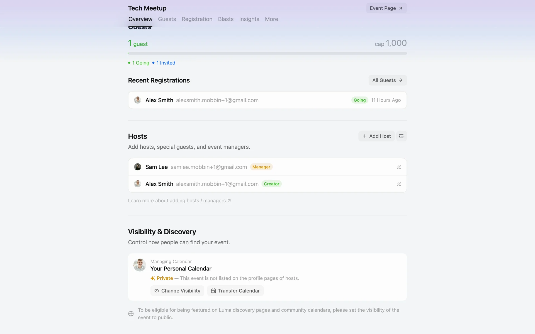The height and width of the screenshot is (334, 535).
Task: Switch to the Registration tab
Action: (197, 19)
